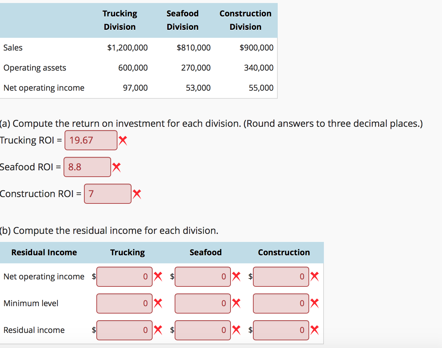Select Seafood net operating income field
This screenshot has height=348, width=442.
(203, 277)
